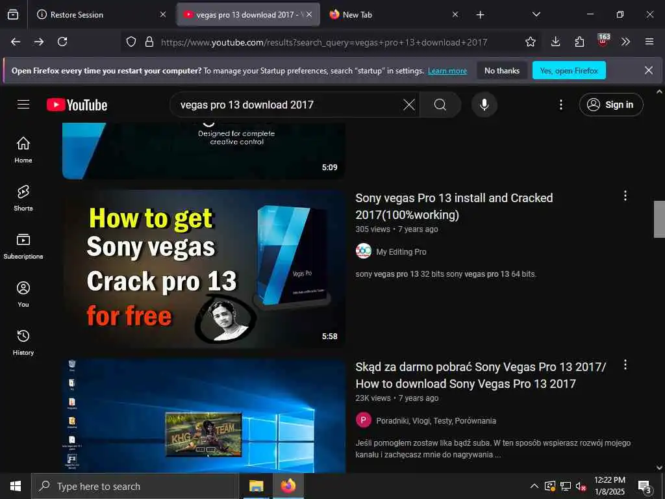
Task: Follow the Learn more link
Action: pyautogui.click(x=447, y=71)
